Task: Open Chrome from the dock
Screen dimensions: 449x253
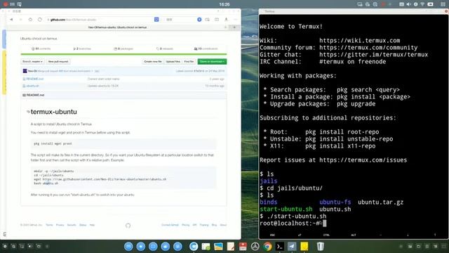Action: (267, 247)
